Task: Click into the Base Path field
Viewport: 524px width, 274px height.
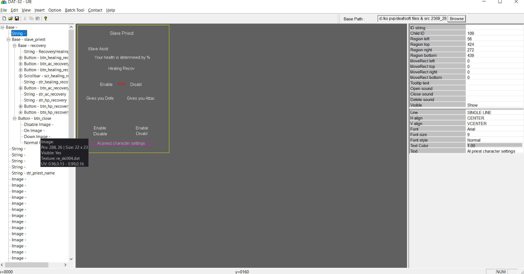Action: coord(412,19)
